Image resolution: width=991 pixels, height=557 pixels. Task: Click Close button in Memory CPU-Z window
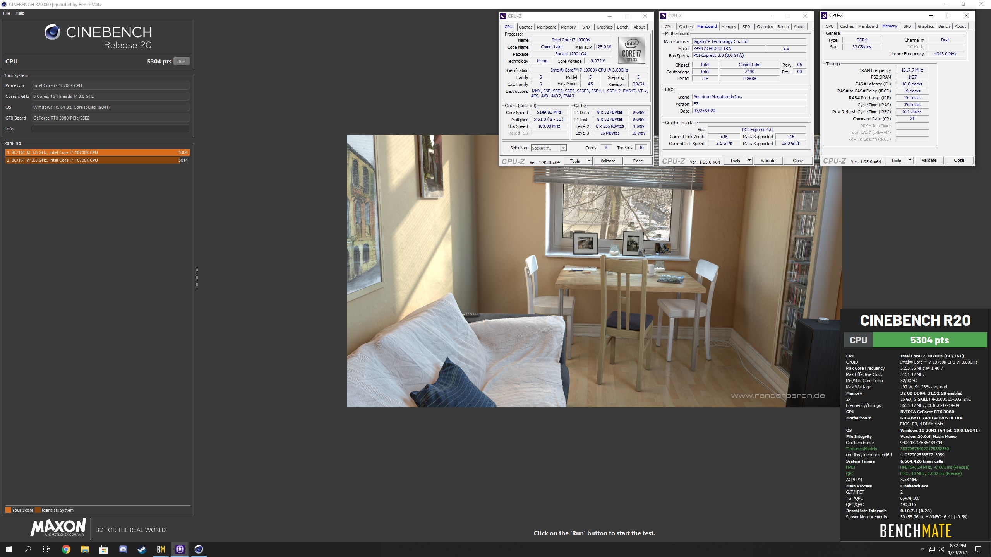click(x=958, y=160)
